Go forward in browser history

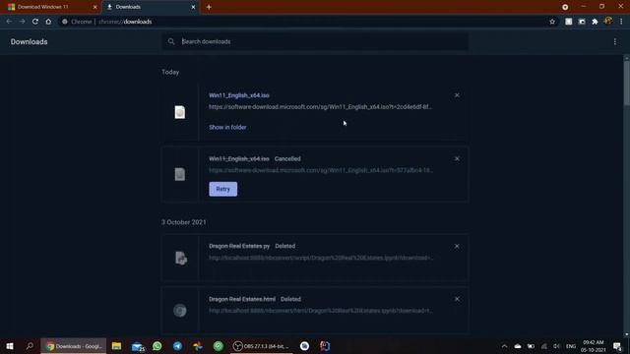tap(22, 22)
